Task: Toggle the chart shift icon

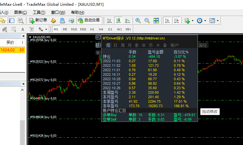Action: (x=176, y=21)
